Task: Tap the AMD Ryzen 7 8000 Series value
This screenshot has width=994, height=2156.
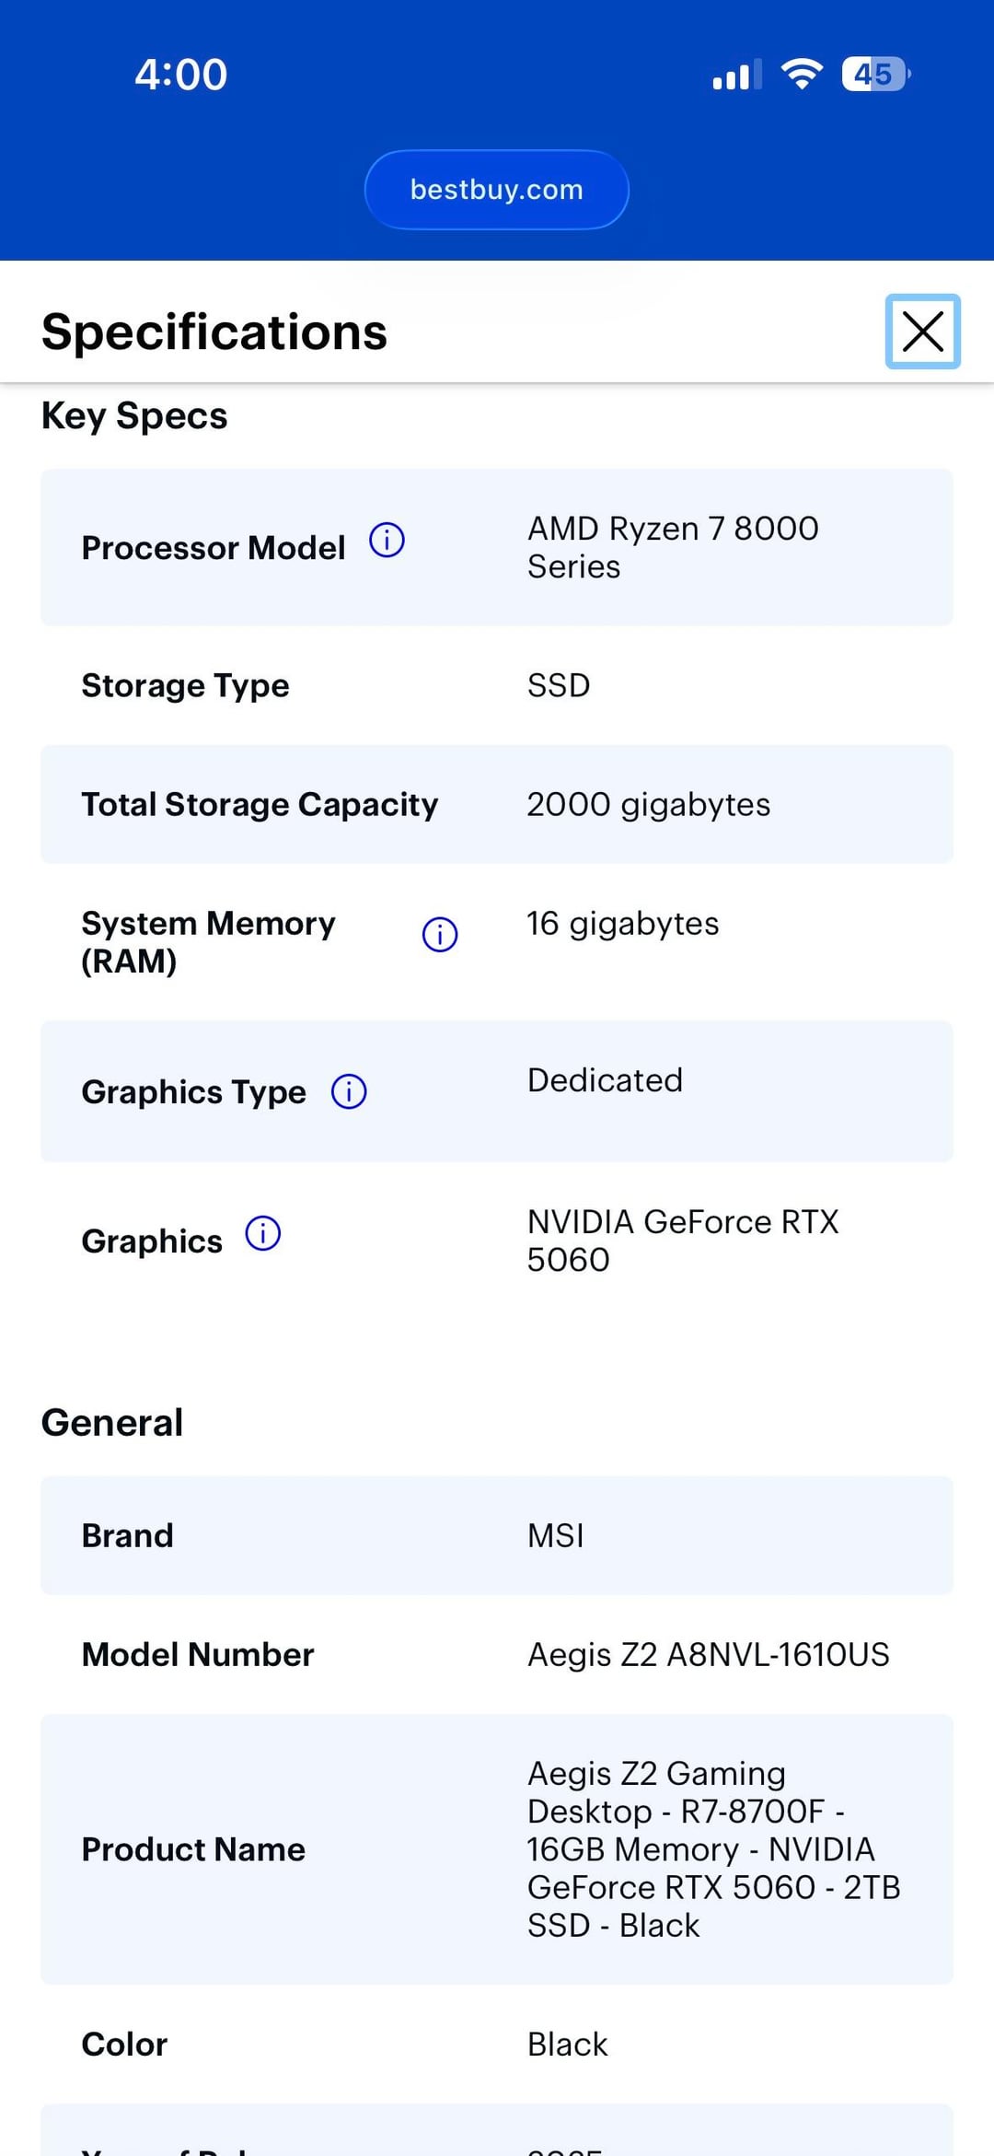Action: (x=673, y=547)
